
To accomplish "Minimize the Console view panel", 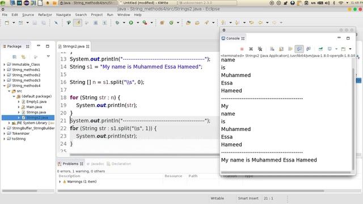I will click(x=339, y=38).
